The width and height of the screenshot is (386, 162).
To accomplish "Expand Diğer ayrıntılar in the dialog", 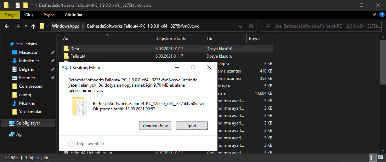I will click(x=86, y=143).
